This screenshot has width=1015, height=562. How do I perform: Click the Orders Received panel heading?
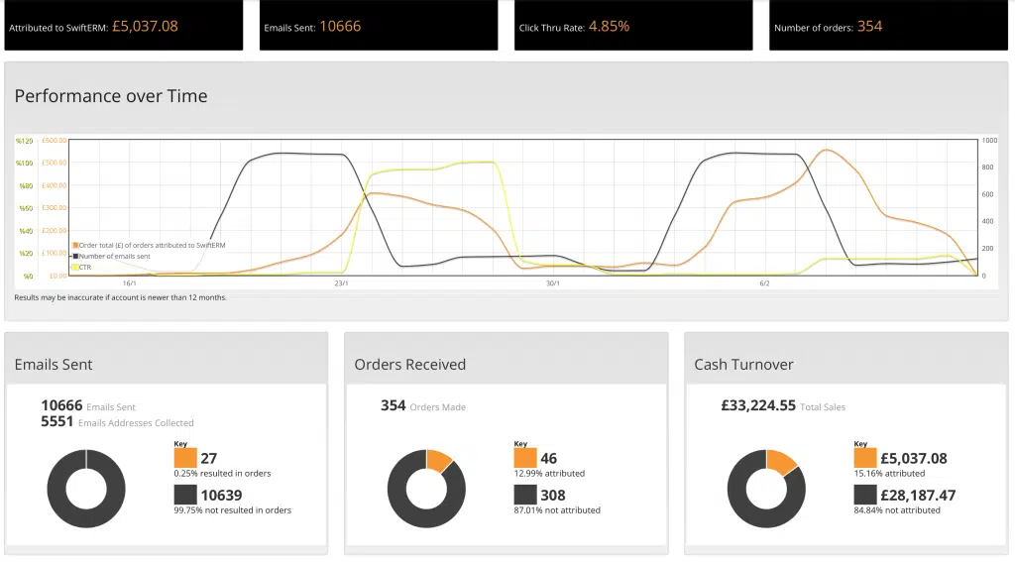[409, 365]
